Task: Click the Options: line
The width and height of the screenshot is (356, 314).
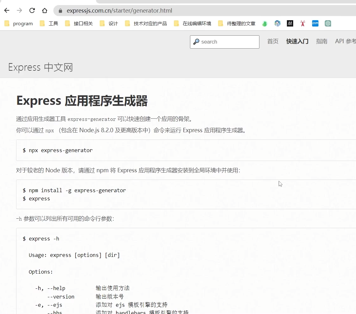Action: point(41,272)
